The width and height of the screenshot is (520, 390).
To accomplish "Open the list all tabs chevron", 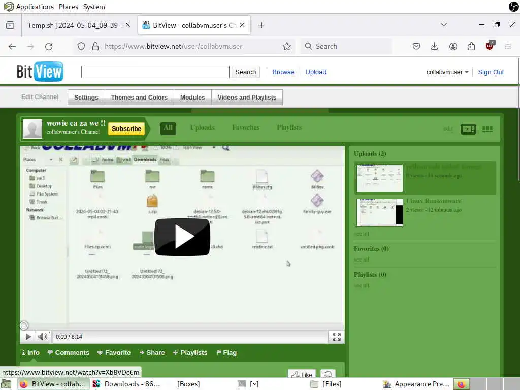I will click(x=444, y=25).
